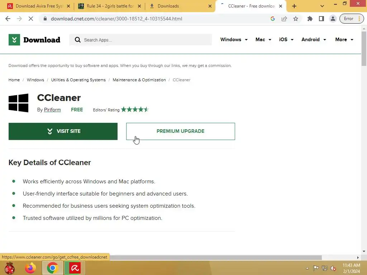Stop loading the page
Image resolution: width=367 pixels, height=275 pixels.
point(31,19)
